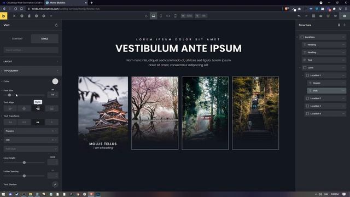Select the Home (Builder) browser tab
The width and height of the screenshot is (350, 197).
pos(66,3)
